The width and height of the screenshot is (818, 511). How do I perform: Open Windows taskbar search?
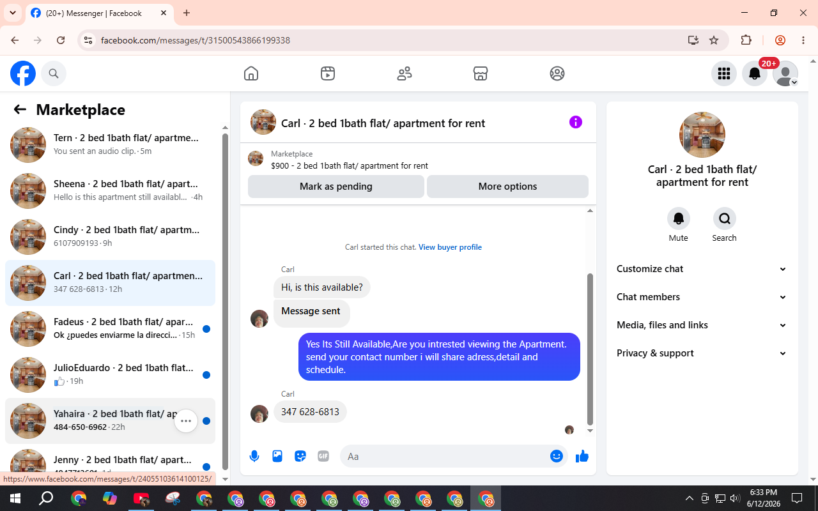click(46, 498)
